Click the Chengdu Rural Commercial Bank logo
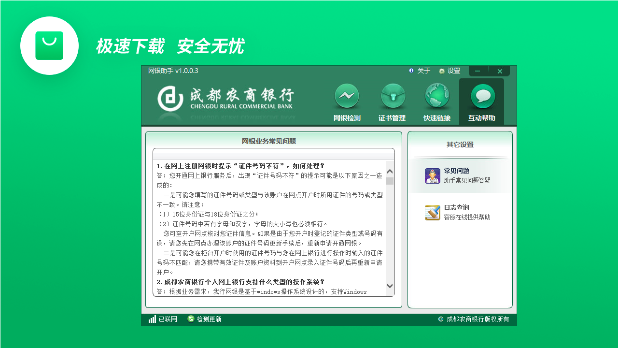618x348 pixels. [225, 98]
